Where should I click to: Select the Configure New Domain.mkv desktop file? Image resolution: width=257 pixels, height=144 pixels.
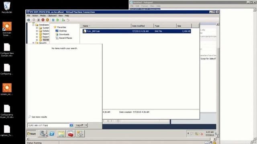point(7,50)
